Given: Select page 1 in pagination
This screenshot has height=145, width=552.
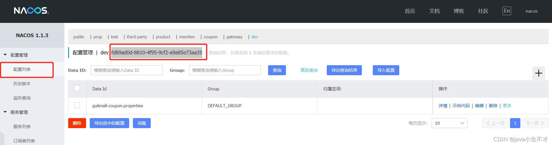Looking at the screenshot, I should (515, 123).
